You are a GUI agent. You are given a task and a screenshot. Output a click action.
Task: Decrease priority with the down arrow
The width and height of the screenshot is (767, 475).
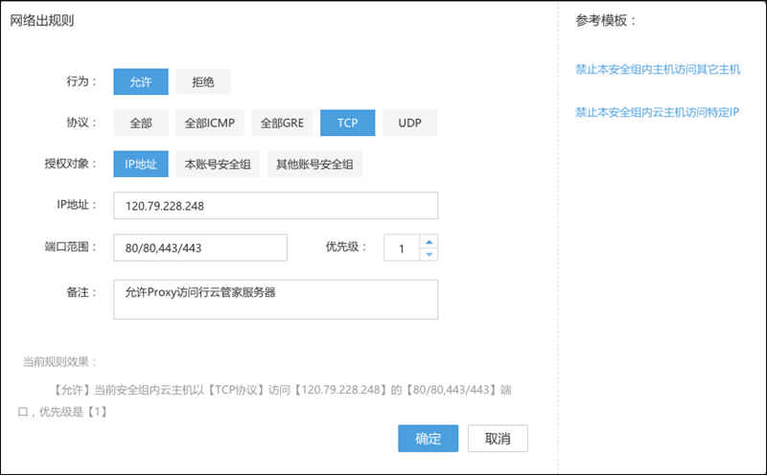pos(429,255)
